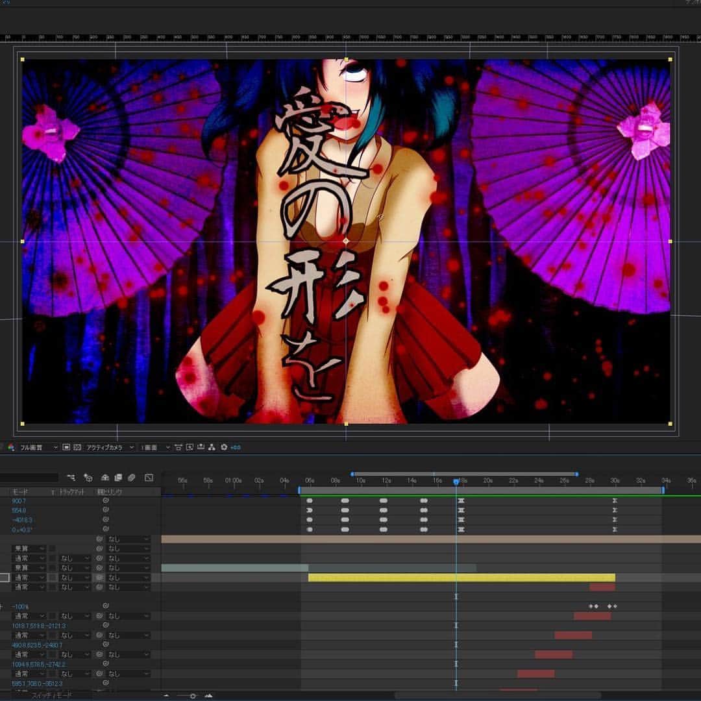Toggle the Motion Blur icon

point(131,478)
